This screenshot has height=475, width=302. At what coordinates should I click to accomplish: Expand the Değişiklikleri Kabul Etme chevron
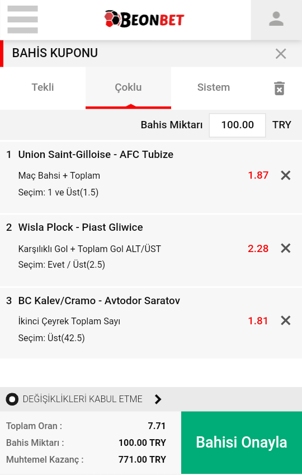[158, 399]
